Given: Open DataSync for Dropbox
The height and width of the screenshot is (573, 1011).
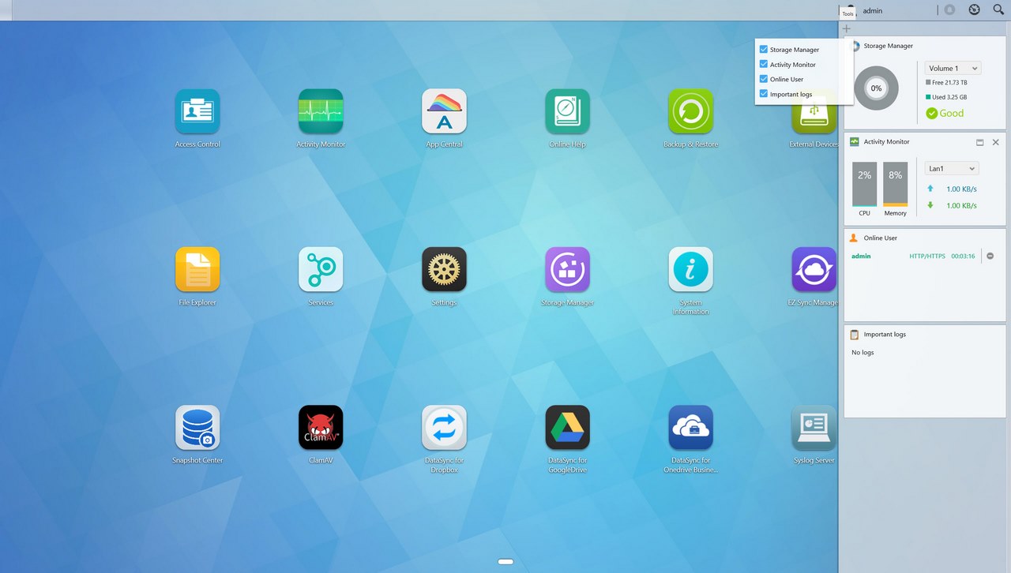Looking at the screenshot, I should pos(444,428).
